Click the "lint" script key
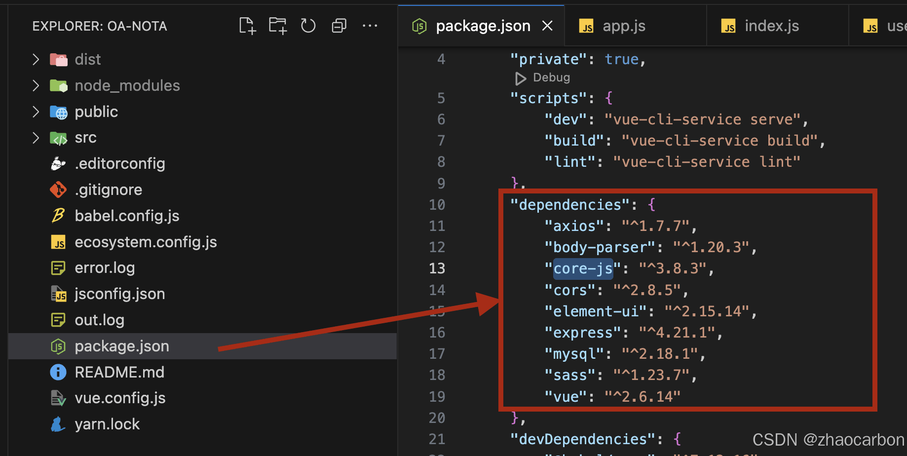This screenshot has width=907, height=456. pos(569,162)
